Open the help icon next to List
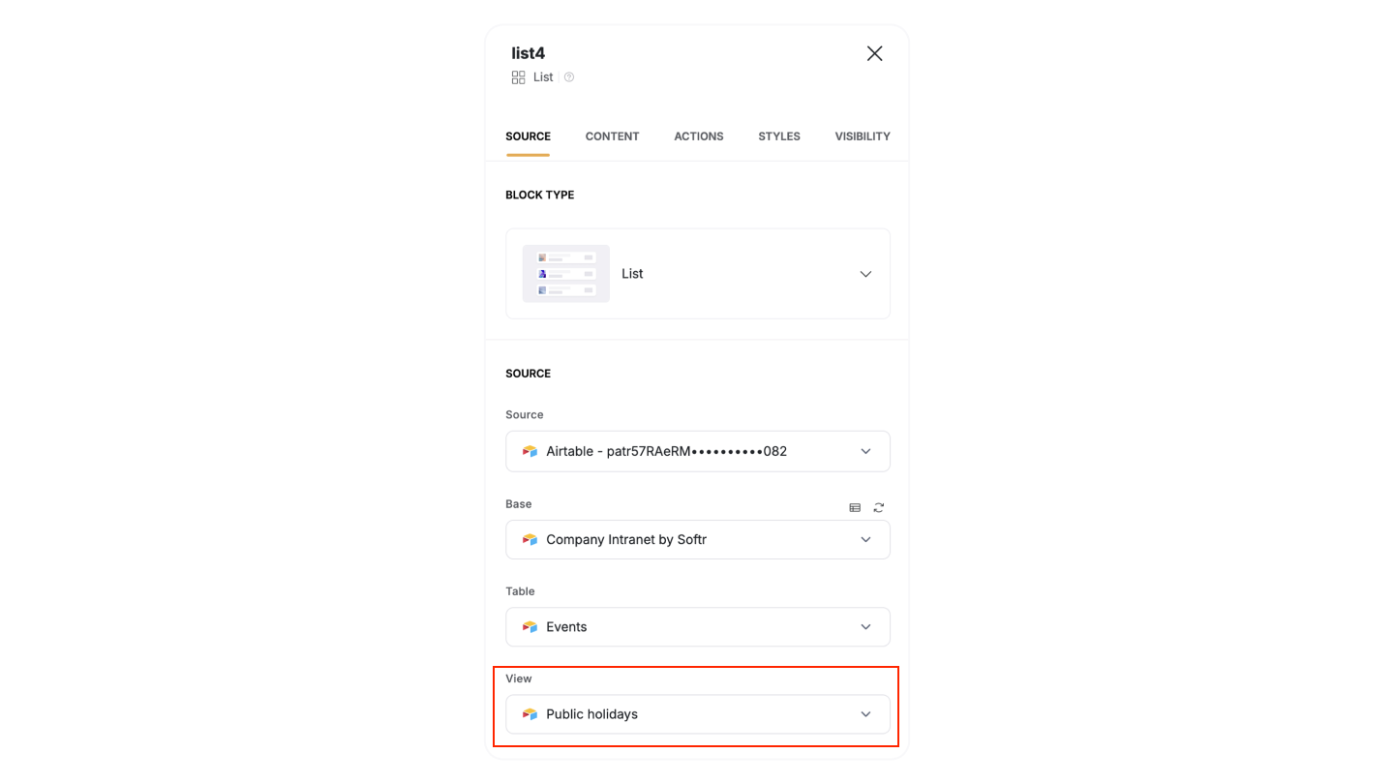 point(568,76)
